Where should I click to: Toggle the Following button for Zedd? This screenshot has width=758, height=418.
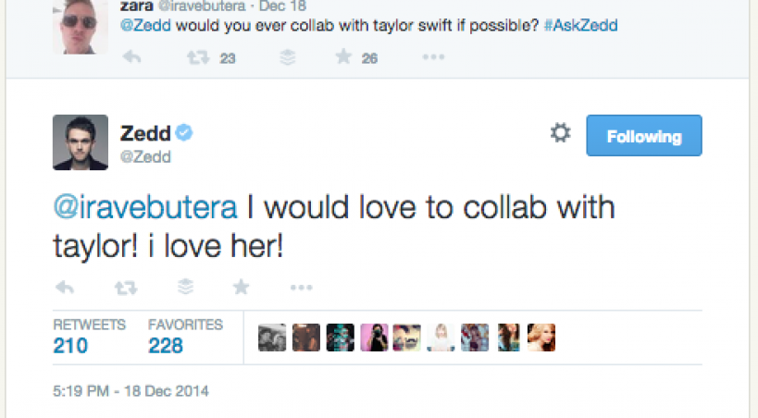coord(644,136)
